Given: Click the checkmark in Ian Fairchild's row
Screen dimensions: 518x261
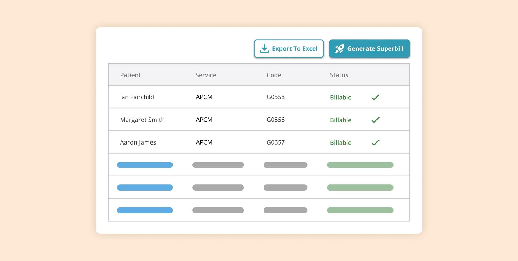Looking at the screenshot, I should [375, 97].
